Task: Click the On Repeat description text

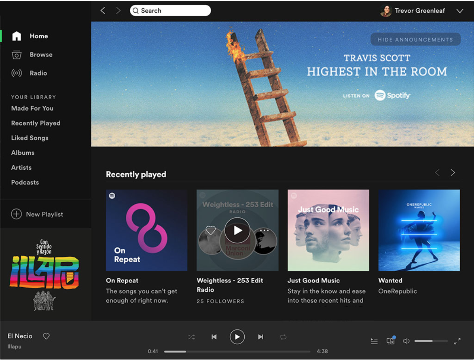Action: 142,296
